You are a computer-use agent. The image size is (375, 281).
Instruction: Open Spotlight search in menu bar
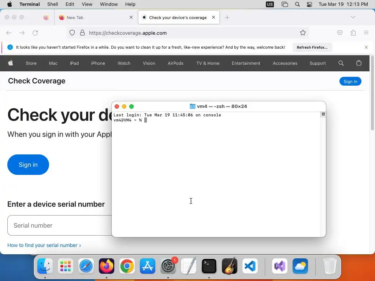(297, 4)
